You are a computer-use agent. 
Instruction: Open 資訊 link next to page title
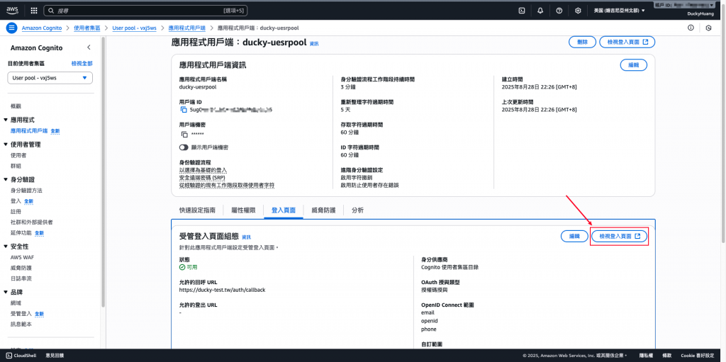[314, 43]
